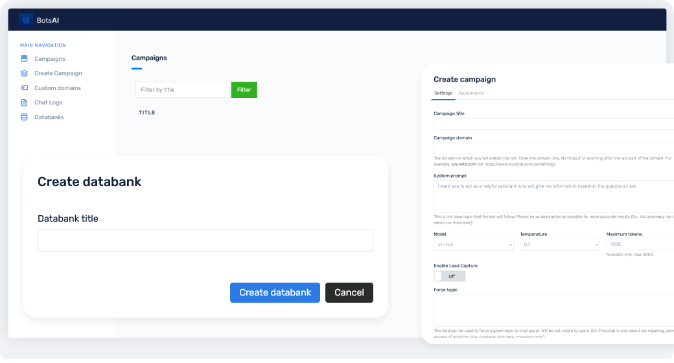Open Databanks from the main navigation
This screenshot has height=363, width=674.
coord(49,117)
